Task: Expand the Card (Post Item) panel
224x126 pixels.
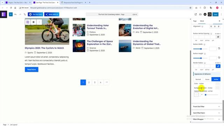Action: click(x=206, y=113)
